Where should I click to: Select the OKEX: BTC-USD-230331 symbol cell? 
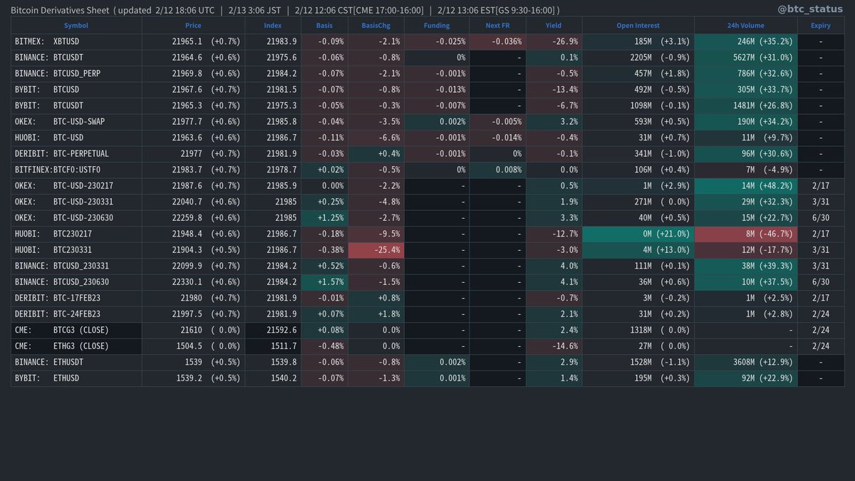pyautogui.click(x=76, y=202)
